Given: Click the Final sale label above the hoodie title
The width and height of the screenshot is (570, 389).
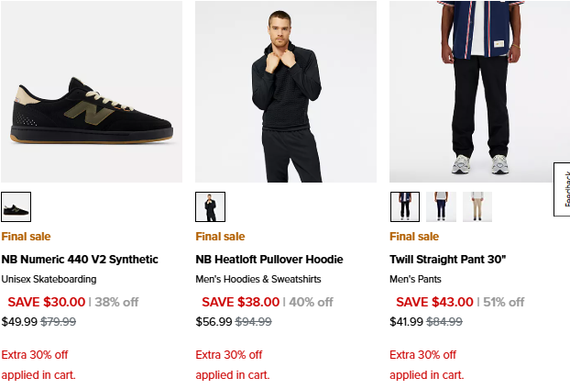Looking at the screenshot, I should 220,237.
